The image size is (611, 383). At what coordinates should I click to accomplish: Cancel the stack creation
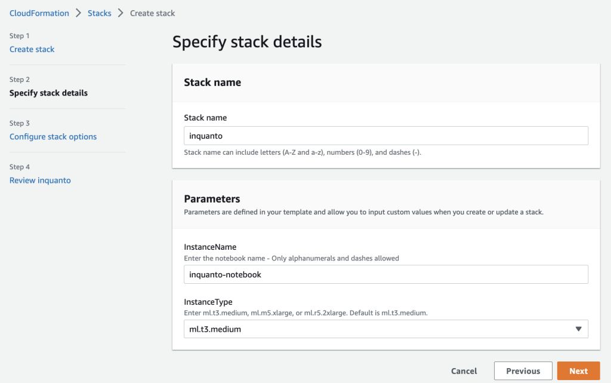[x=464, y=370]
